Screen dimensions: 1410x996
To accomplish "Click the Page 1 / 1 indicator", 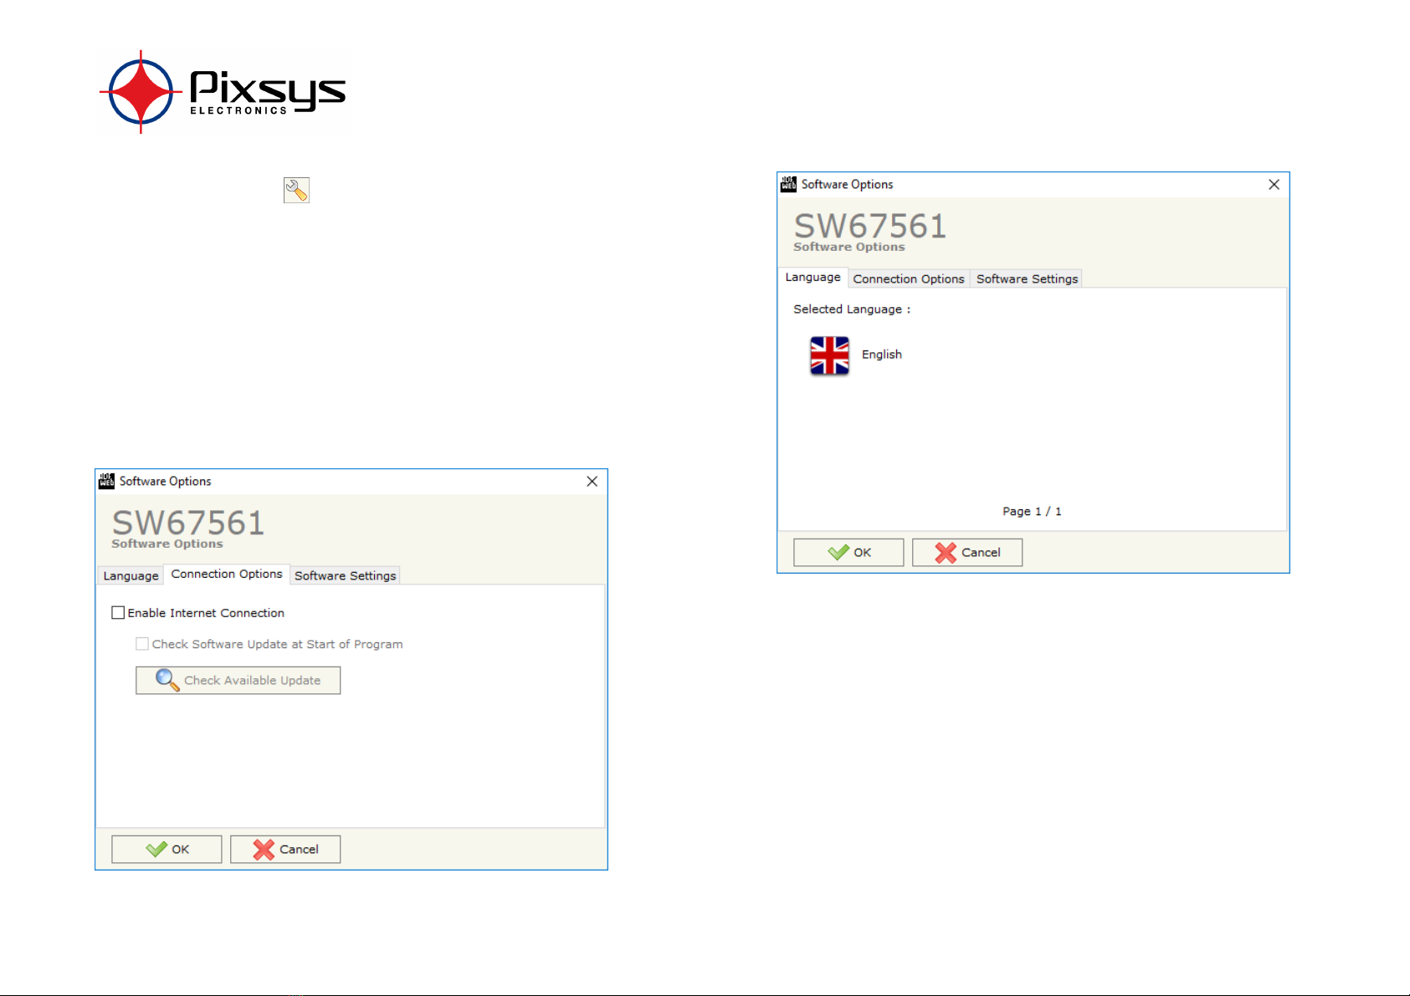I will click(x=1032, y=511).
